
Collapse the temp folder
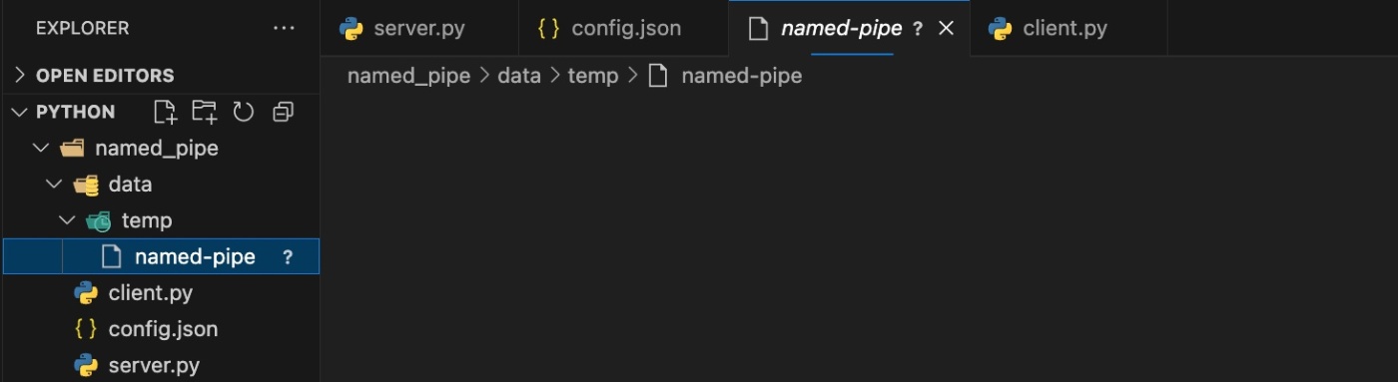pos(67,220)
